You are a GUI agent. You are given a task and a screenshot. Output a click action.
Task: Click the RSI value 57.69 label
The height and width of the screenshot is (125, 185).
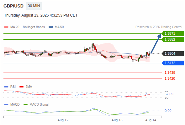coord(169,94)
